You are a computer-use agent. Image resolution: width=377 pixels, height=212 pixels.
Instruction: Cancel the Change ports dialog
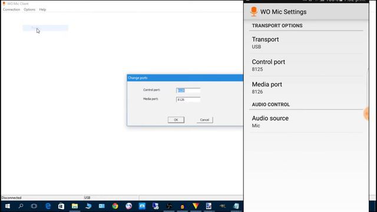tap(204, 120)
